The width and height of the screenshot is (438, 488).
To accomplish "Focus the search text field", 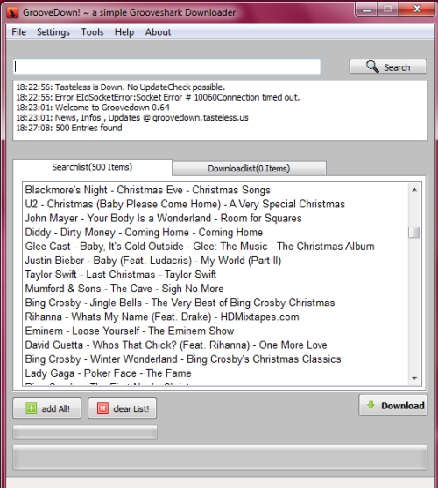I will (166, 66).
